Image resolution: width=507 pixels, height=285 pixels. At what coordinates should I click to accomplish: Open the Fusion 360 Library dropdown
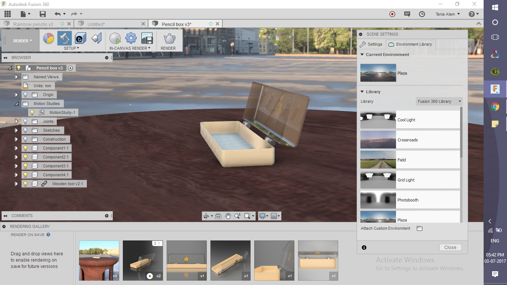tap(439, 101)
